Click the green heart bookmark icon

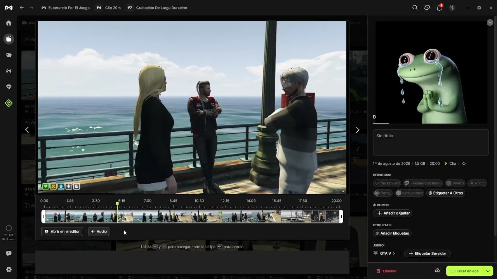[46, 186]
